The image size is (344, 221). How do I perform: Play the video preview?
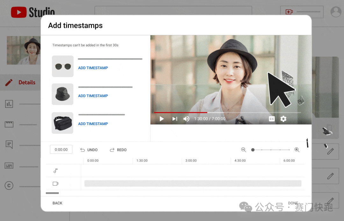pyautogui.click(x=162, y=119)
